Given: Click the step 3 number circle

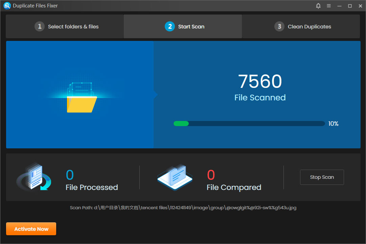Looking at the screenshot, I should [279, 26].
